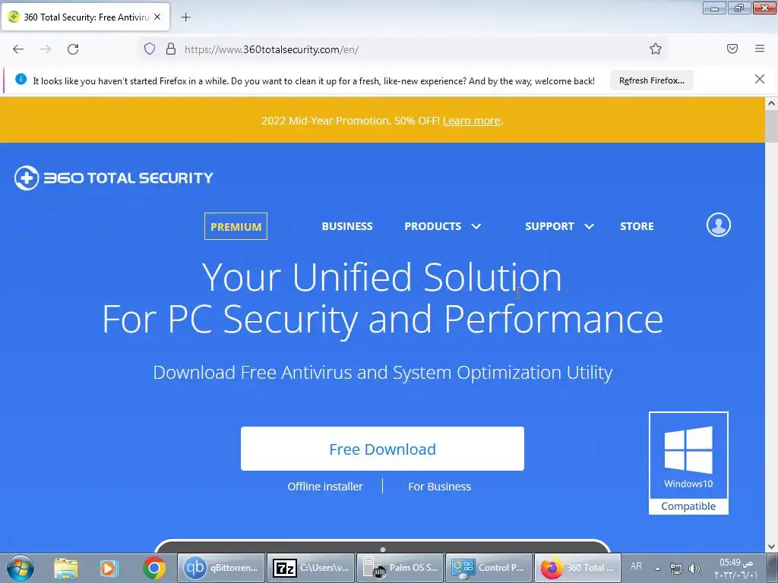The image size is (778, 583).
Task: Save page to Pocket icon
Action: (x=732, y=49)
